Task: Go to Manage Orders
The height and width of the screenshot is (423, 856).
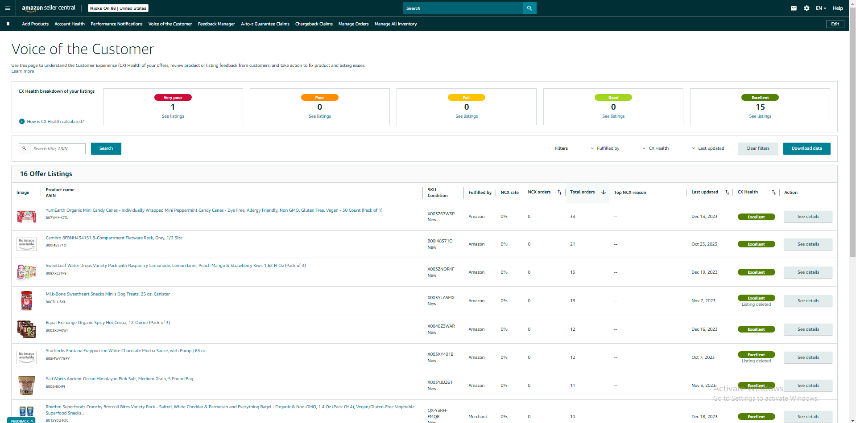Action: [x=353, y=24]
